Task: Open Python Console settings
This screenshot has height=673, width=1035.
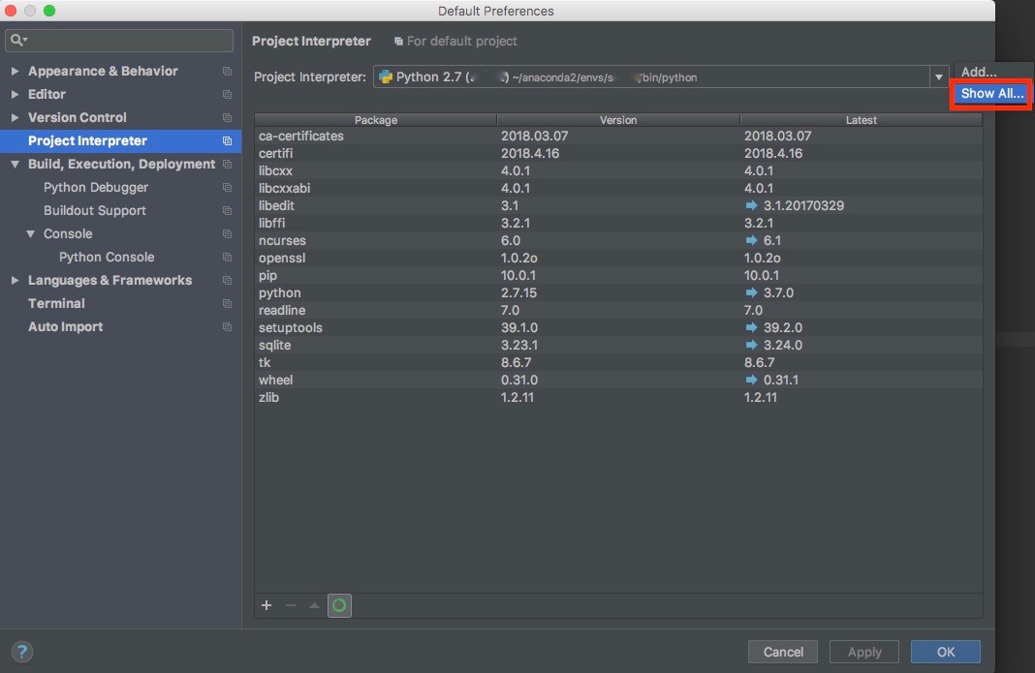Action: tap(107, 258)
